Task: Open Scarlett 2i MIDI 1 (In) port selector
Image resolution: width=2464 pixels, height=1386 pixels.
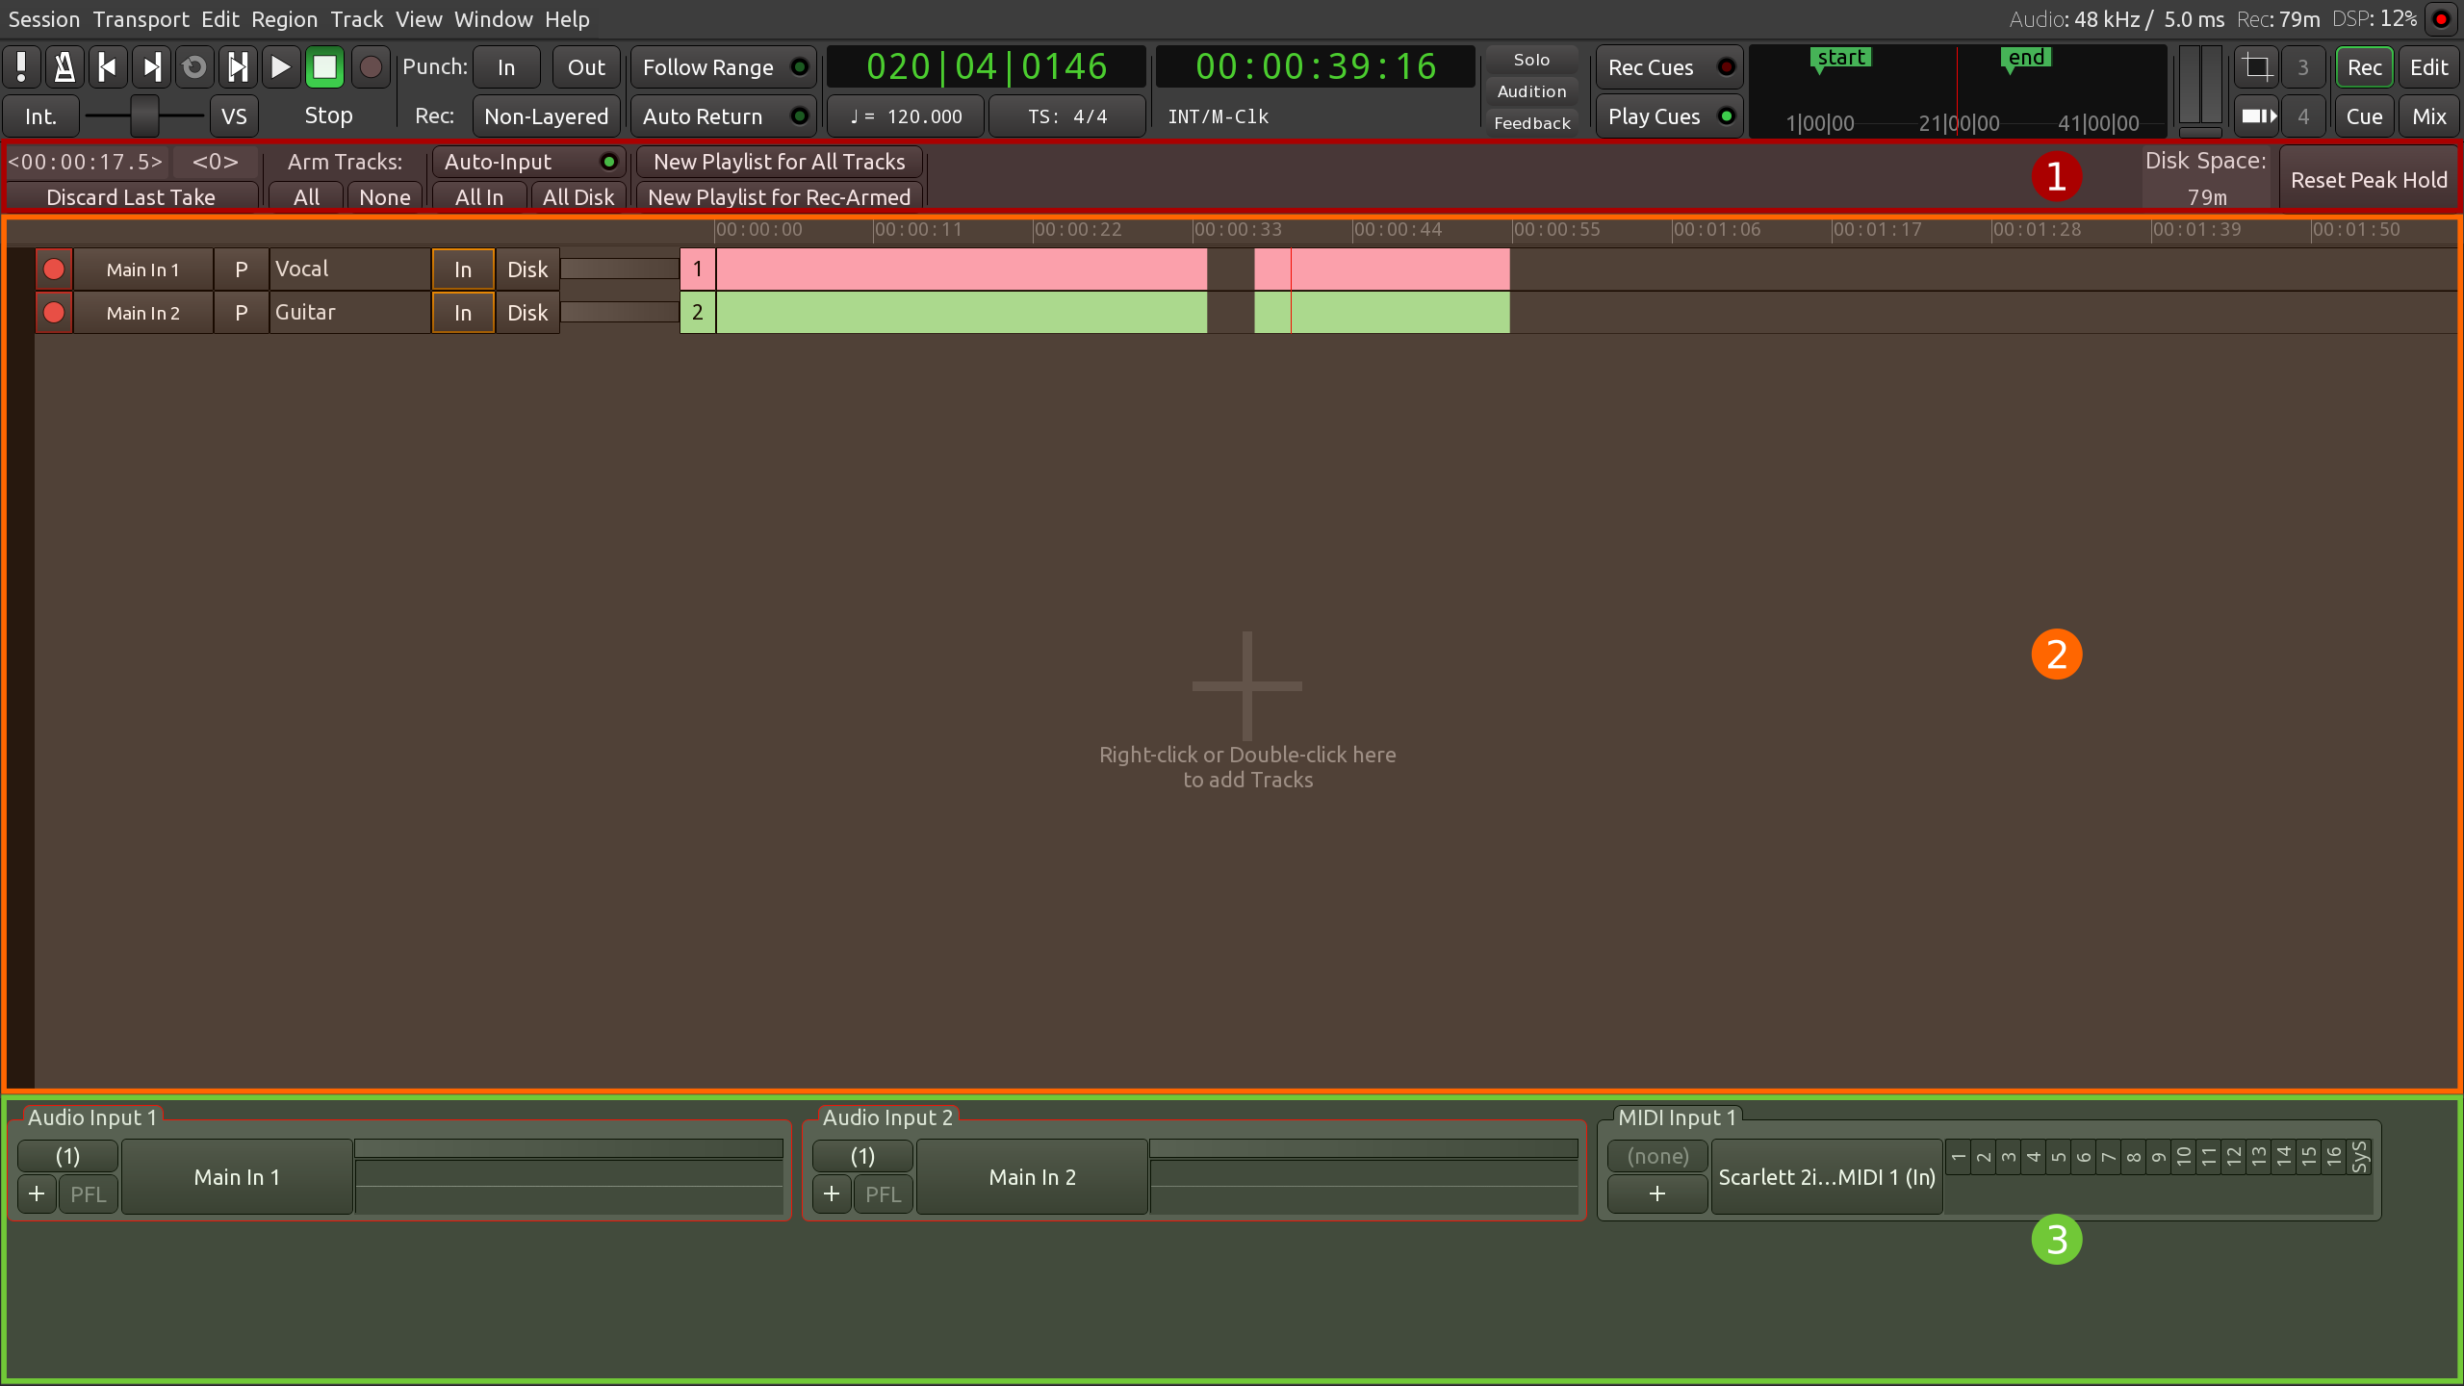Action: (1827, 1176)
